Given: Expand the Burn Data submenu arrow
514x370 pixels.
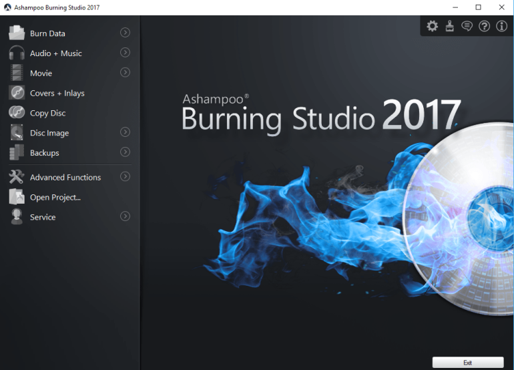Looking at the screenshot, I should click(125, 32).
